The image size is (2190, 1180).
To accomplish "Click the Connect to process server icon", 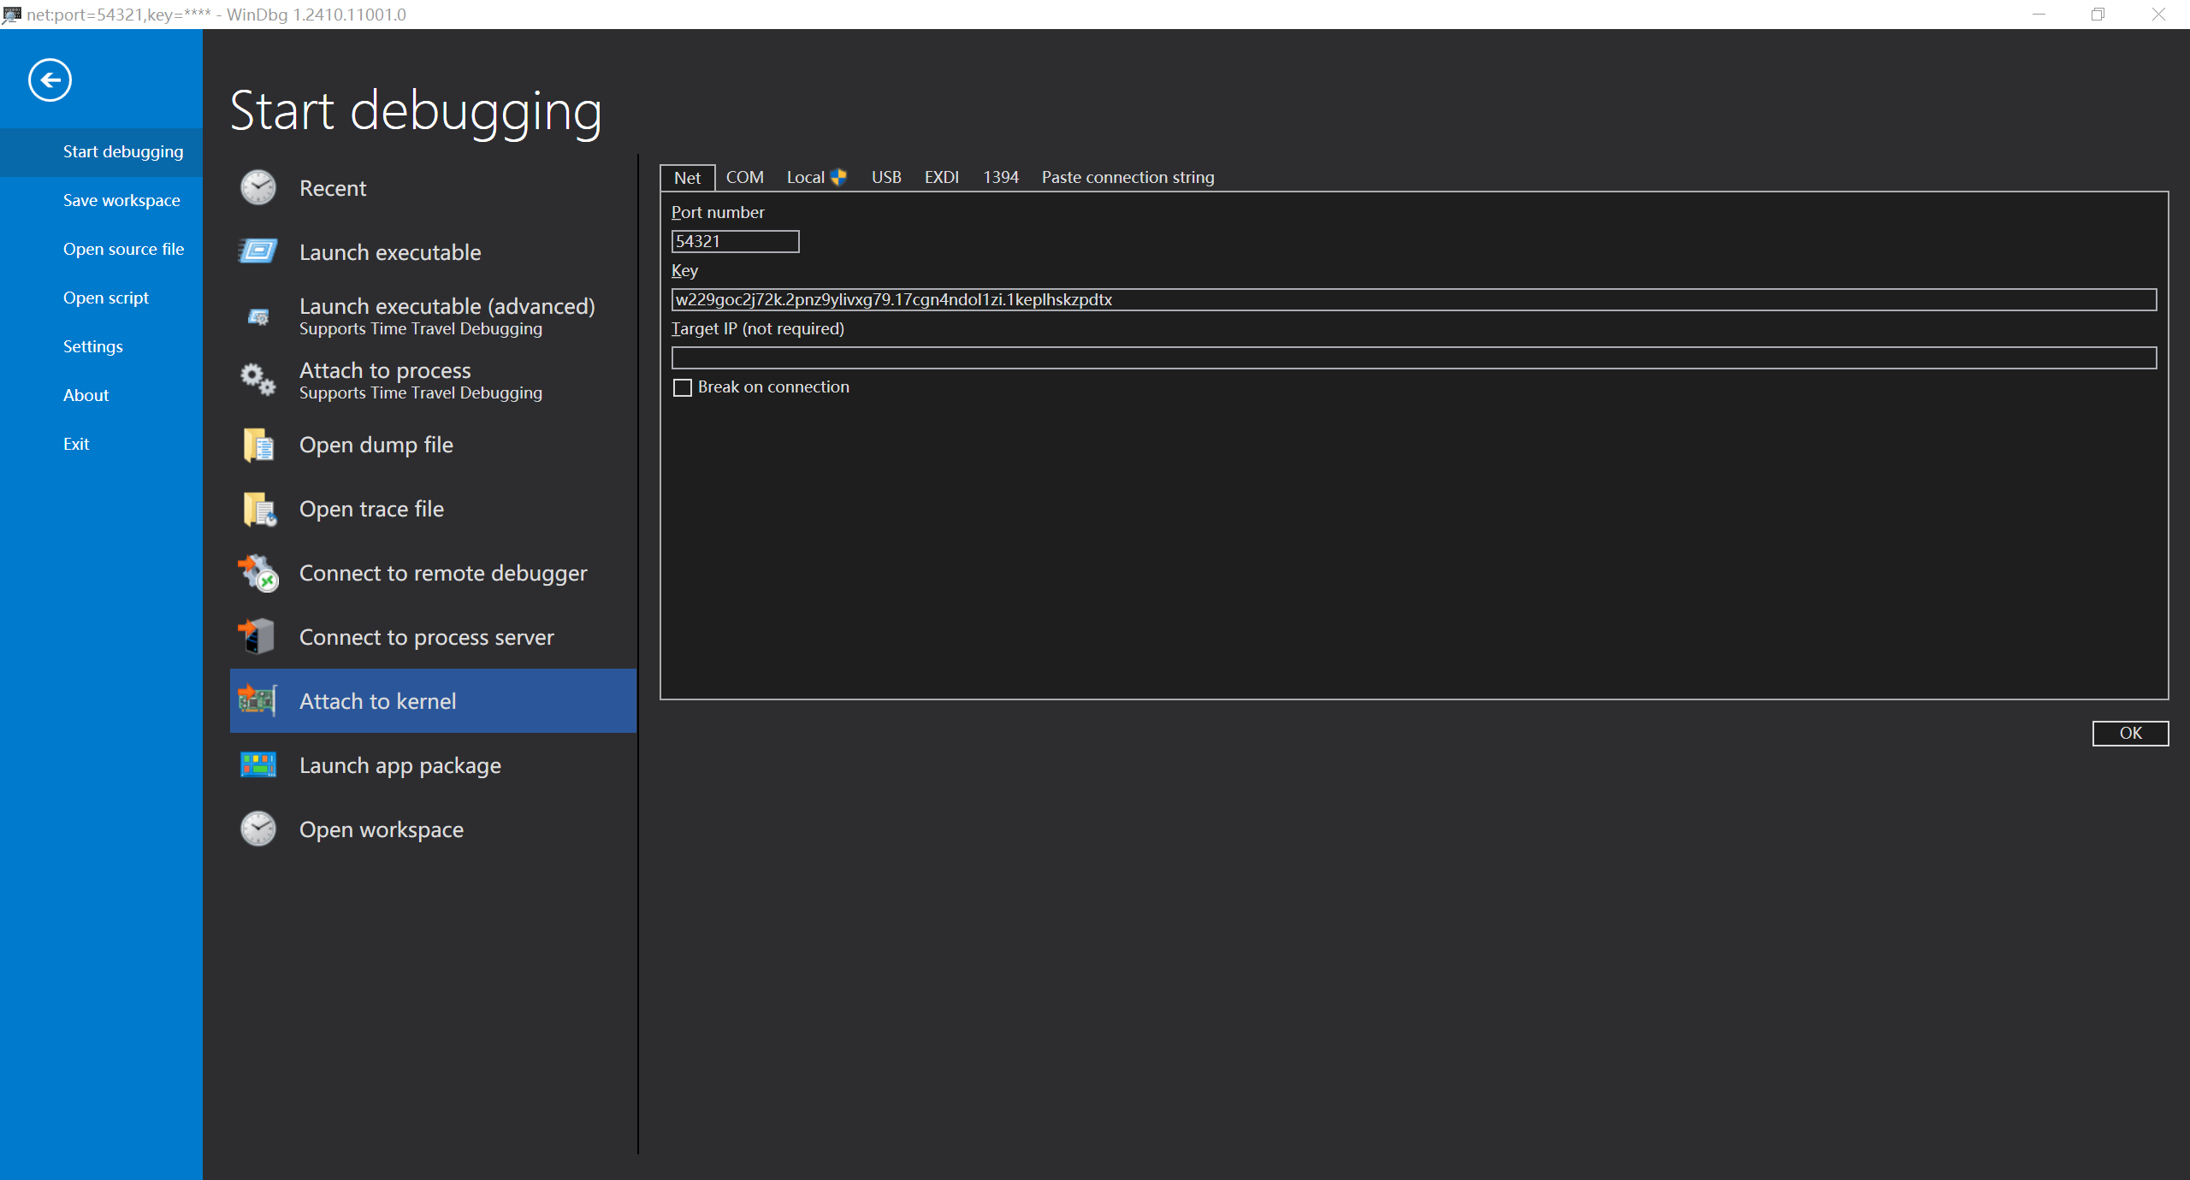I will (x=257, y=637).
